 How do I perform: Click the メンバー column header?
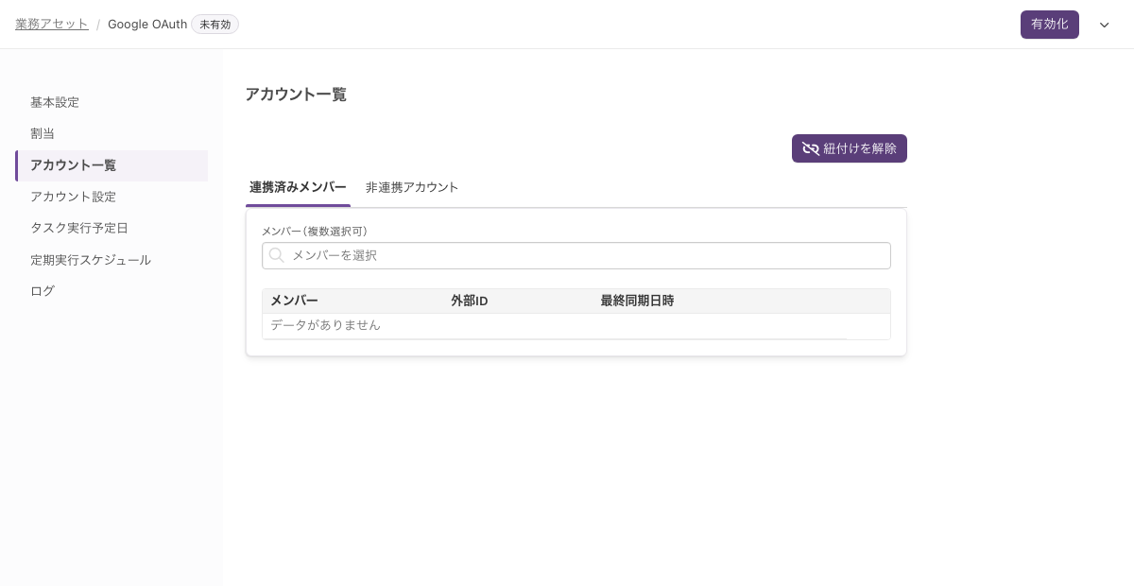point(294,301)
